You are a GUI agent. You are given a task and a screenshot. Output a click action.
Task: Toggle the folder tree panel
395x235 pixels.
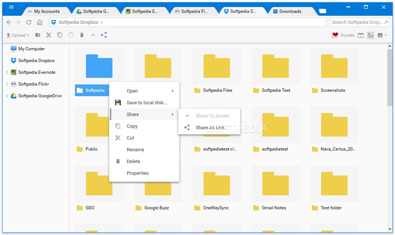coord(370,36)
